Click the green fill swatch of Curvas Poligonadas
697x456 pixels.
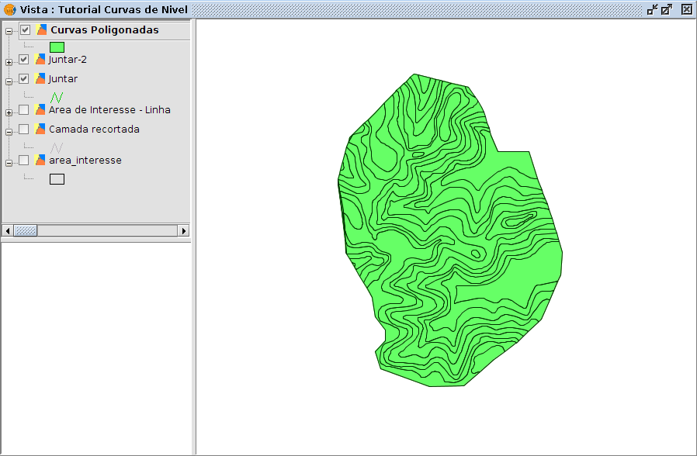point(57,47)
